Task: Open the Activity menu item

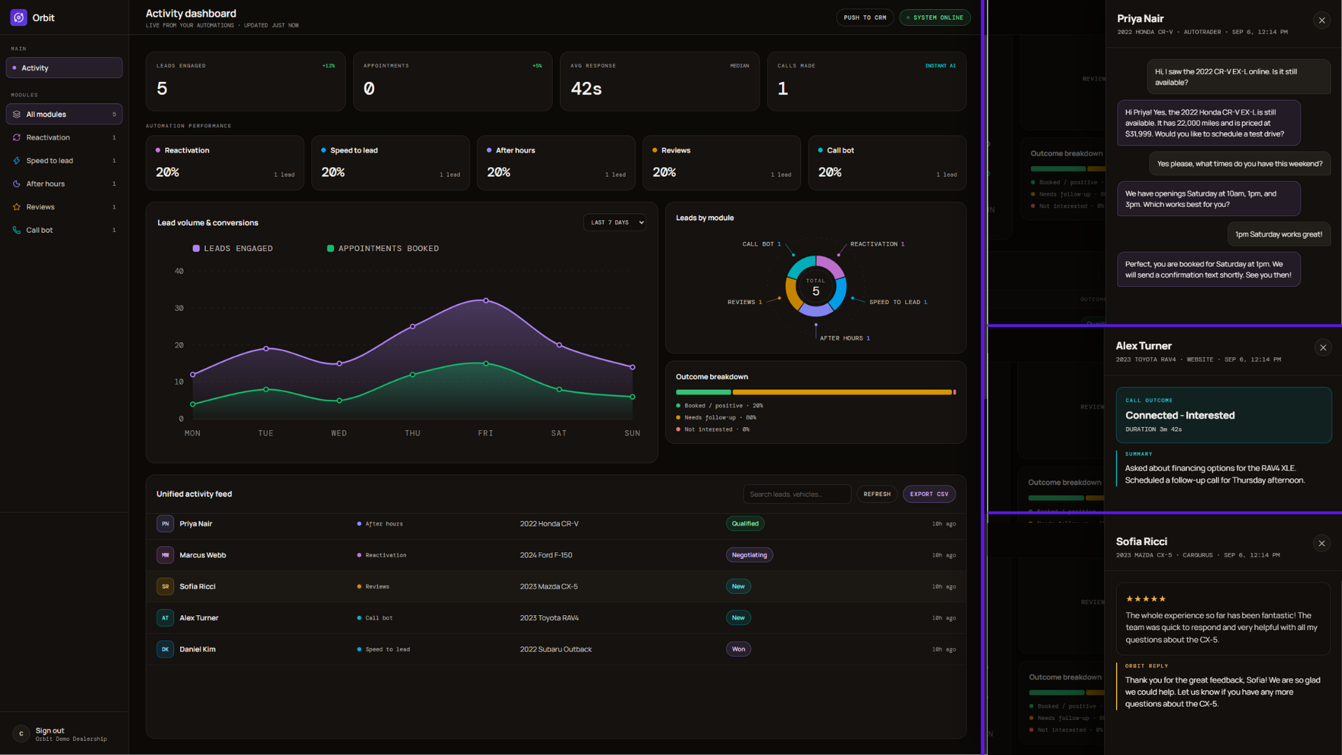Action: pyautogui.click(x=64, y=68)
